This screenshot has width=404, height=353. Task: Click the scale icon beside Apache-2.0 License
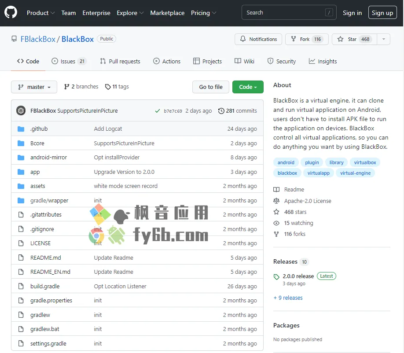pyautogui.click(x=276, y=201)
